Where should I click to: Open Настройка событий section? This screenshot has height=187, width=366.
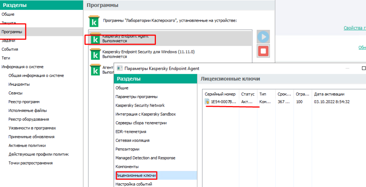pyautogui.click(x=134, y=184)
